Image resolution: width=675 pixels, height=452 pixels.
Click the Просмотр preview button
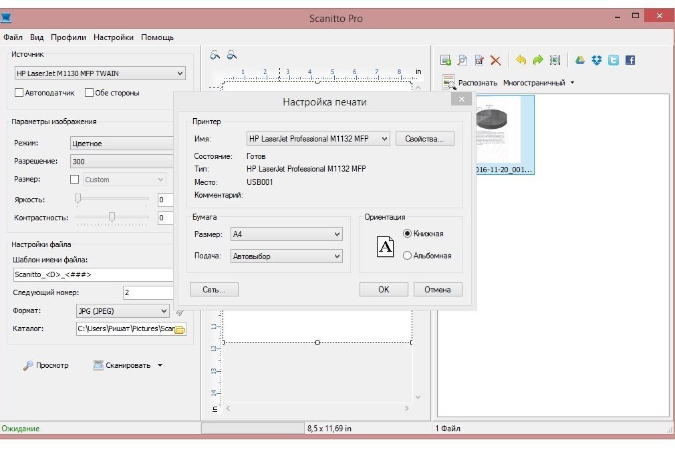tap(45, 365)
